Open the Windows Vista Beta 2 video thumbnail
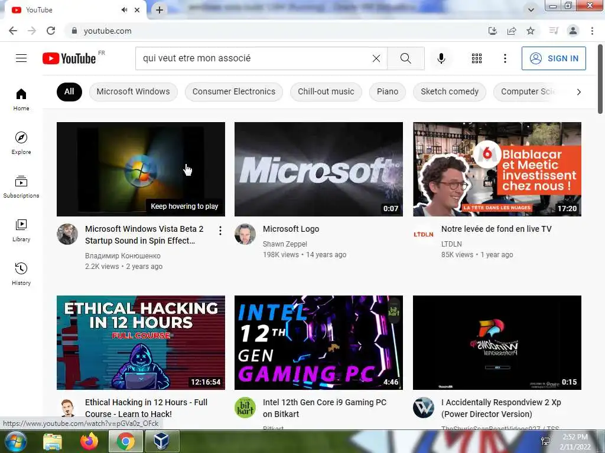The height and width of the screenshot is (453, 605). (141, 169)
